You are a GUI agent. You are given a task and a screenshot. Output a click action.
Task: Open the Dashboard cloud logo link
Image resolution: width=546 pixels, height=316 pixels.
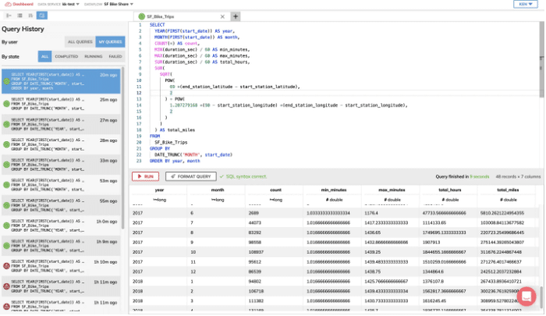[19, 4]
